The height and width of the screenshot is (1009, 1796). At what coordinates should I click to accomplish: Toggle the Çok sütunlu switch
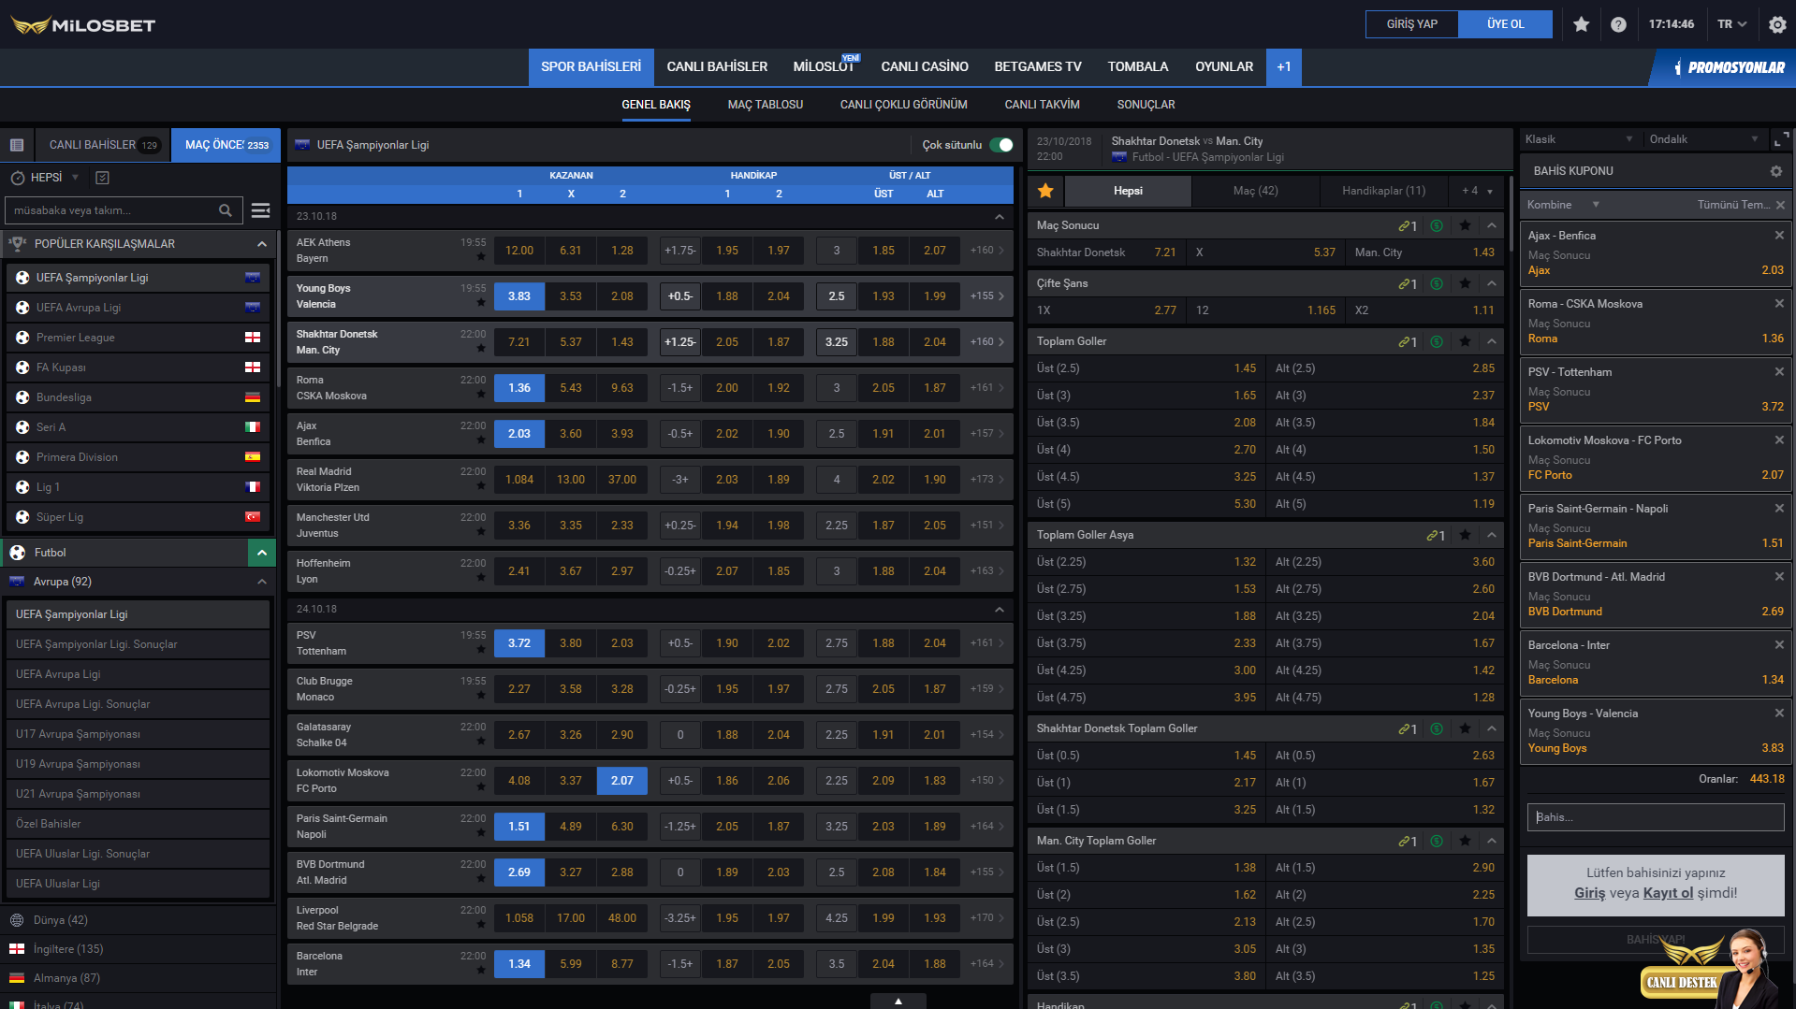(x=1001, y=145)
